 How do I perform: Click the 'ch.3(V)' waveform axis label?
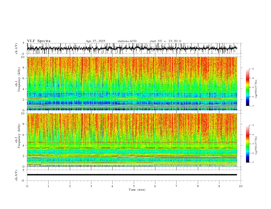tap(16, 175)
